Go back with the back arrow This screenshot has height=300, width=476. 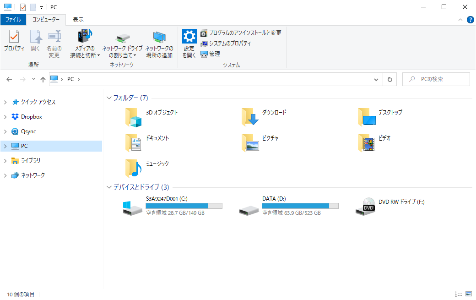click(9, 79)
